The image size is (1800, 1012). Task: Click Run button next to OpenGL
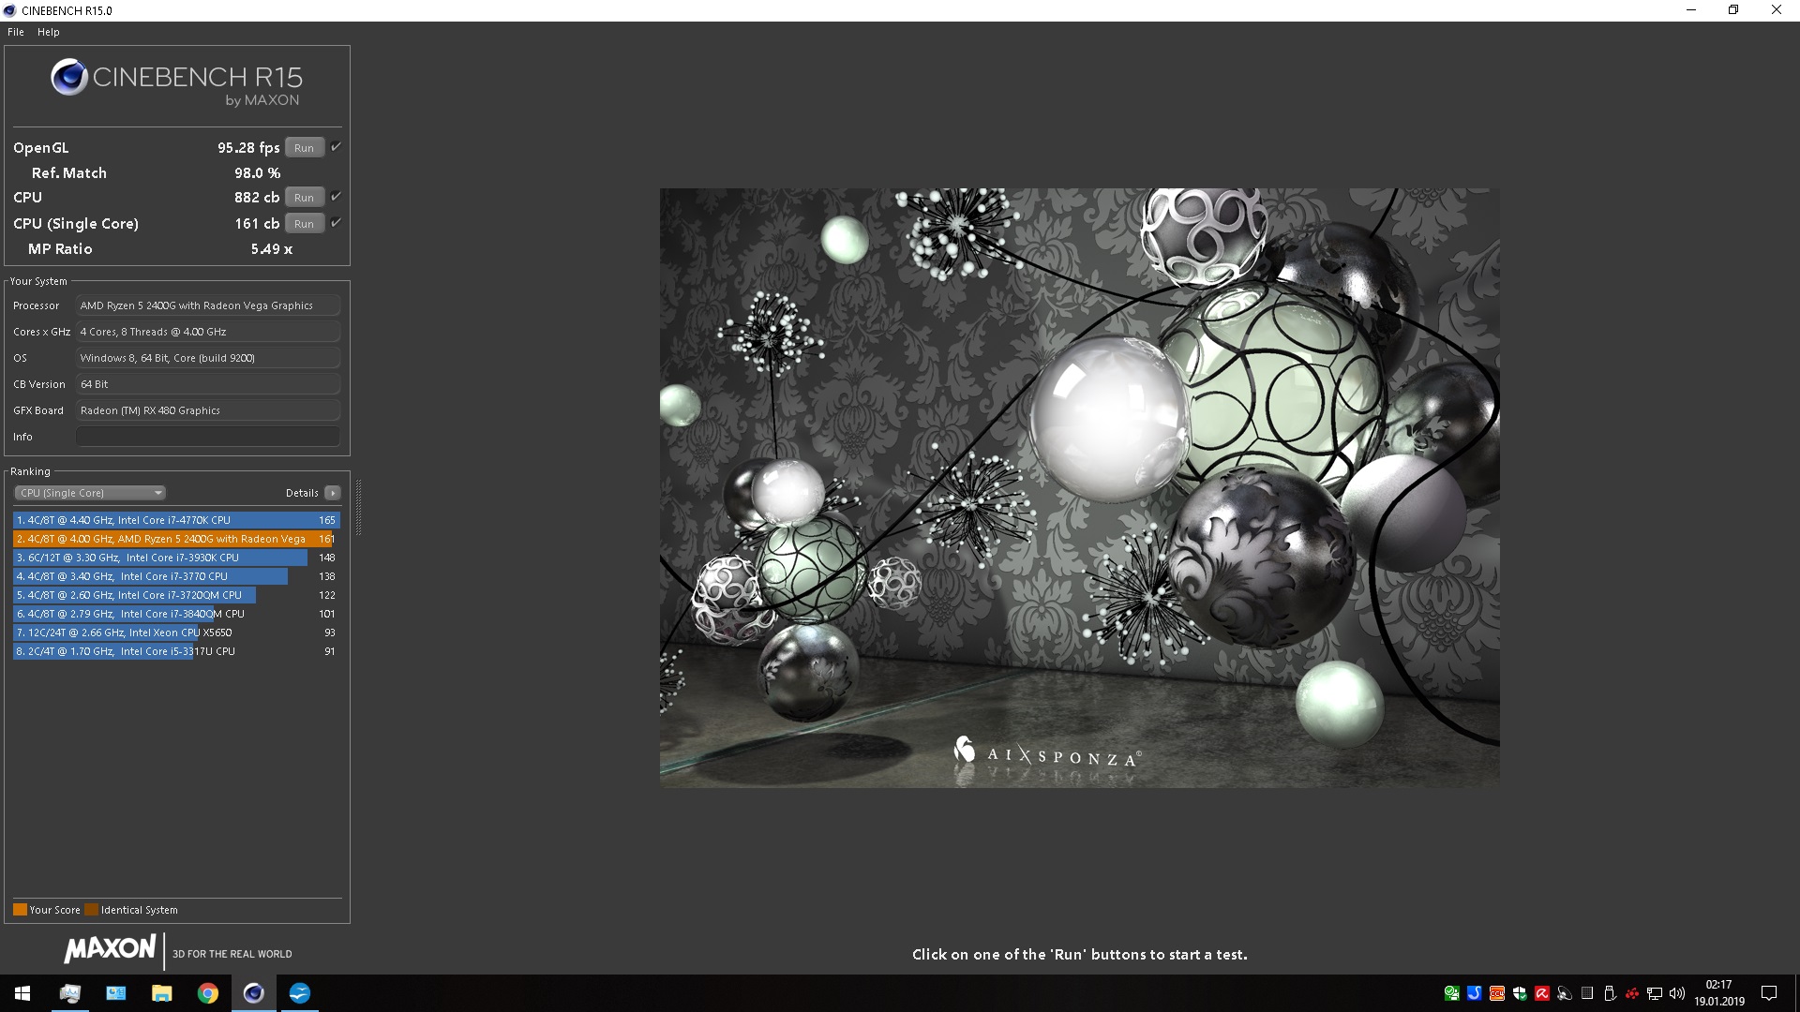[302, 147]
